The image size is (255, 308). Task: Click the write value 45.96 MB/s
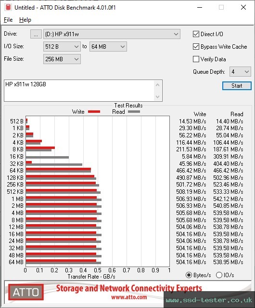click(192, 163)
